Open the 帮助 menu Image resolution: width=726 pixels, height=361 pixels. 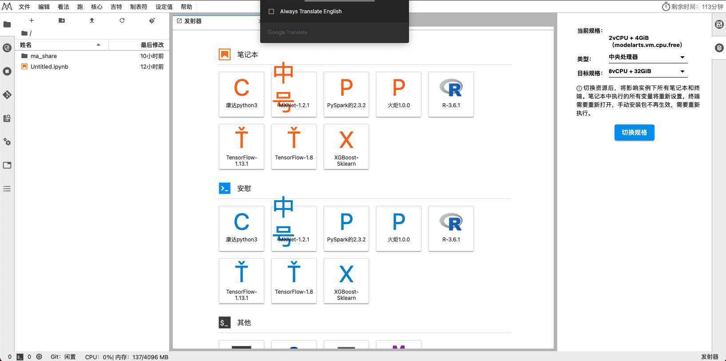[x=186, y=7]
